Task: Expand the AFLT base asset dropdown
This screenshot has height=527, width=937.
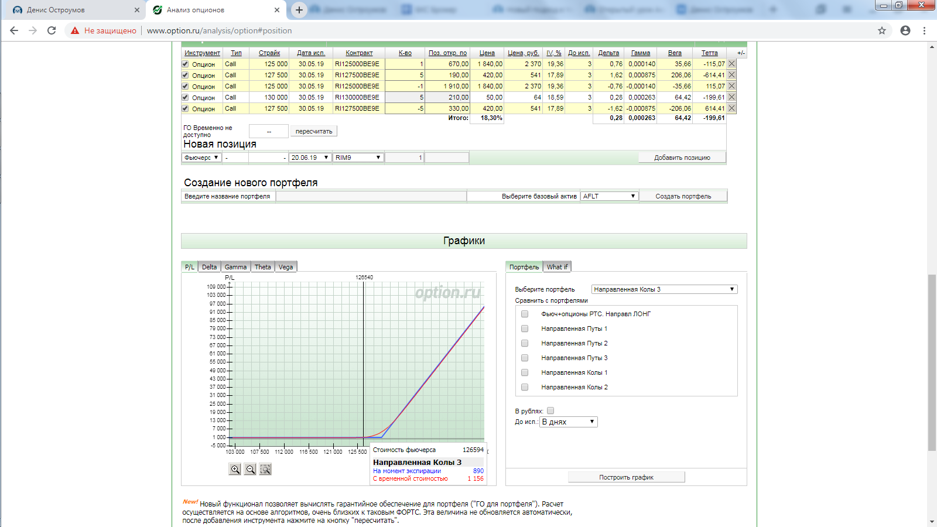Action: tap(609, 196)
